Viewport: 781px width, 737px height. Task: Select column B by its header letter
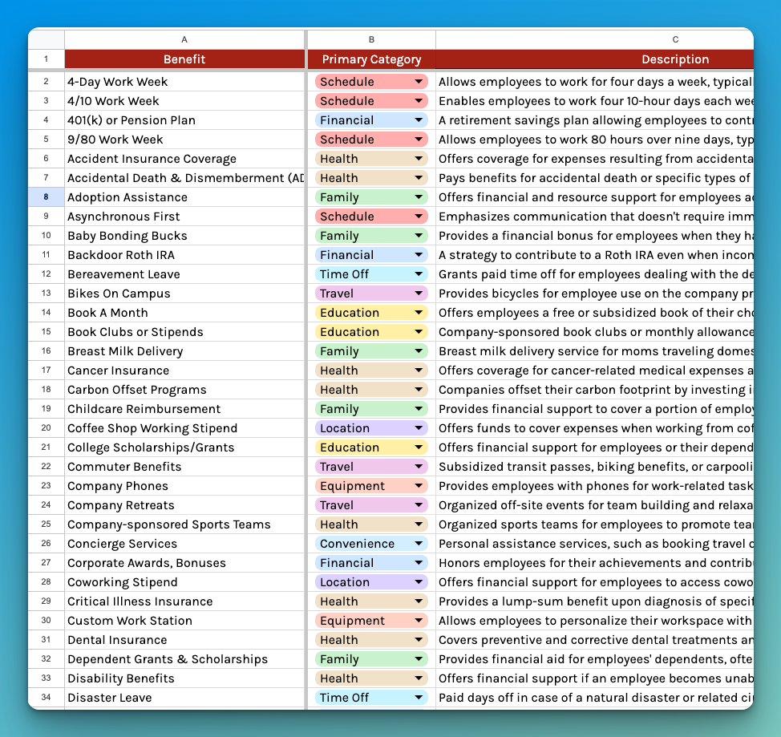pos(371,39)
